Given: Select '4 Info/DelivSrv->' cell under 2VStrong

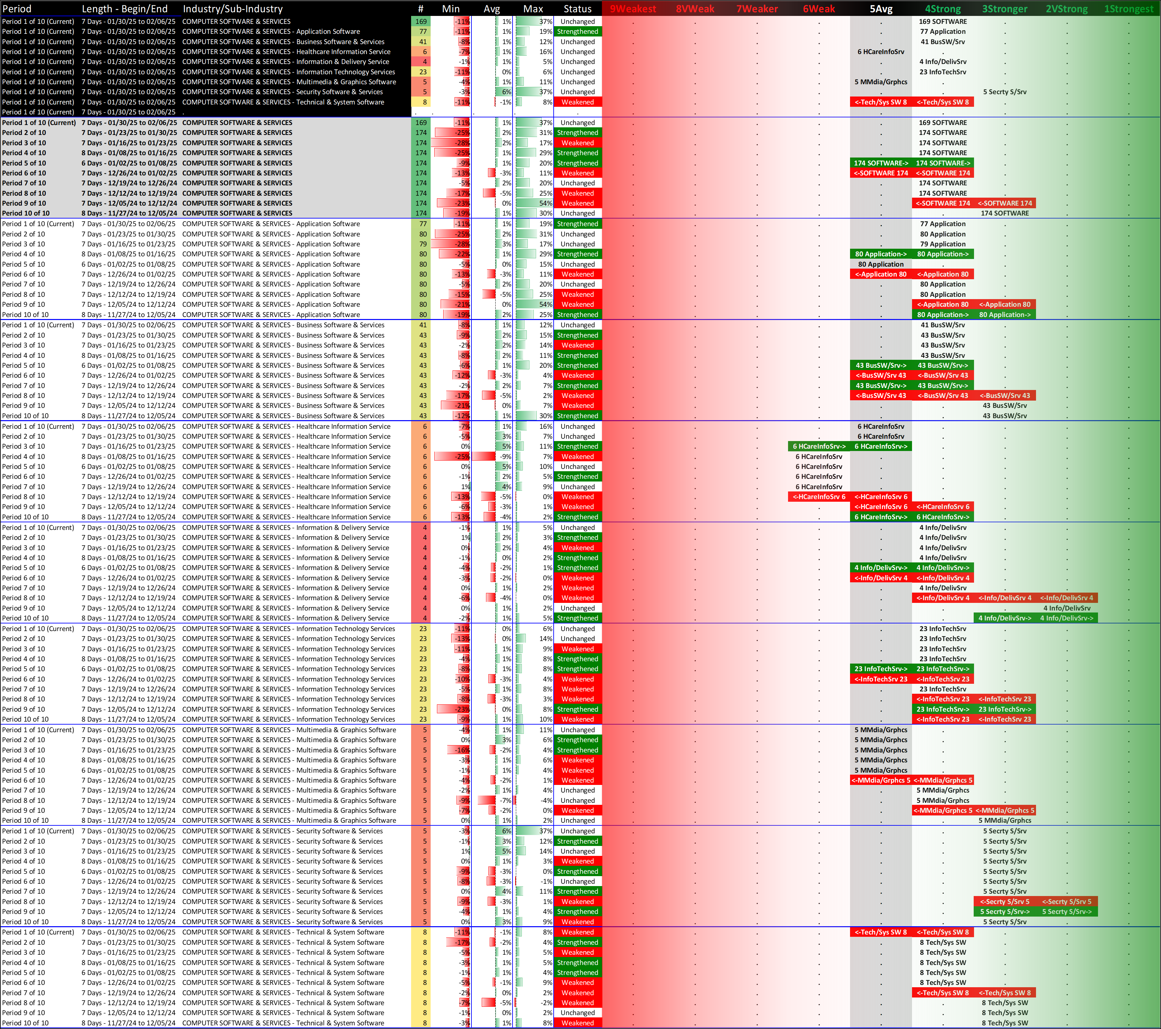Looking at the screenshot, I should tap(1066, 618).
